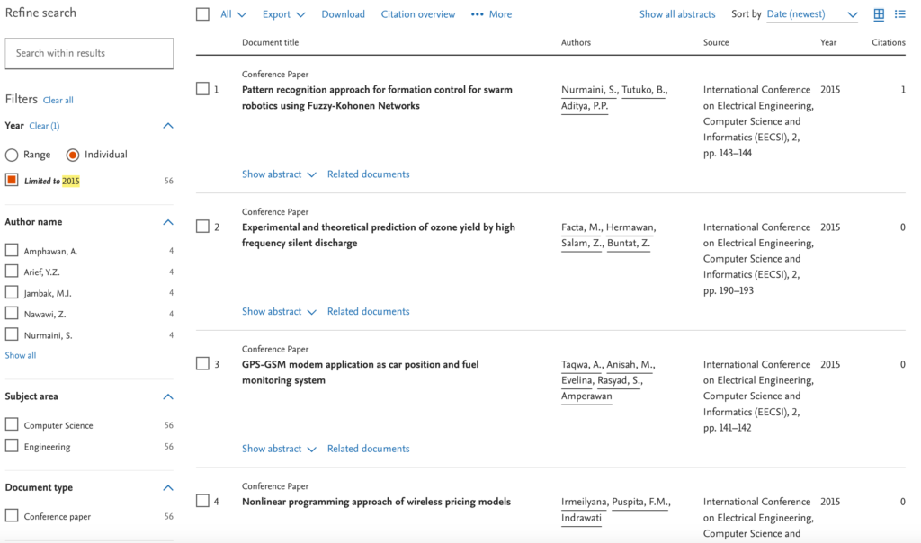Screen dimensions: 921x543
Task: Open the select All dropdown arrow
Action: point(241,15)
